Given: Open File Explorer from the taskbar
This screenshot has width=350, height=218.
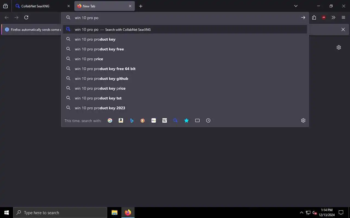Looking at the screenshot, I should point(115,213).
